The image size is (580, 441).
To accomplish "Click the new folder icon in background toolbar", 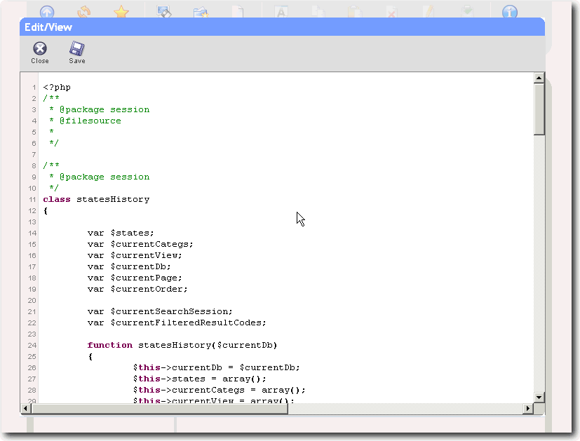I will (x=201, y=12).
